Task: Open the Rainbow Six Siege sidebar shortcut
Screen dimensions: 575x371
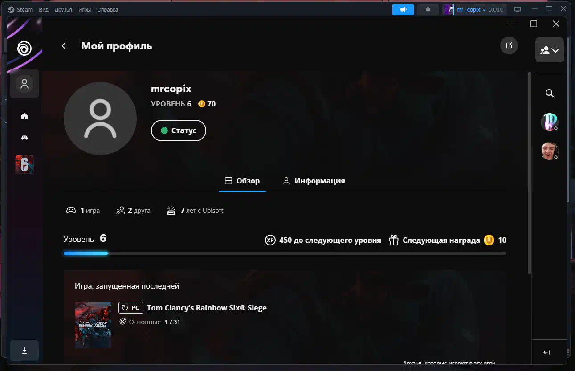Action: [x=24, y=164]
